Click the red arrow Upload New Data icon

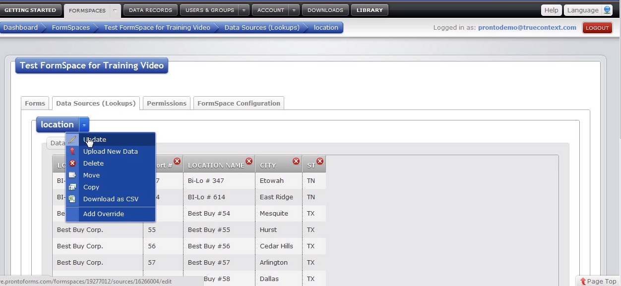pyautogui.click(x=72, y=152)
